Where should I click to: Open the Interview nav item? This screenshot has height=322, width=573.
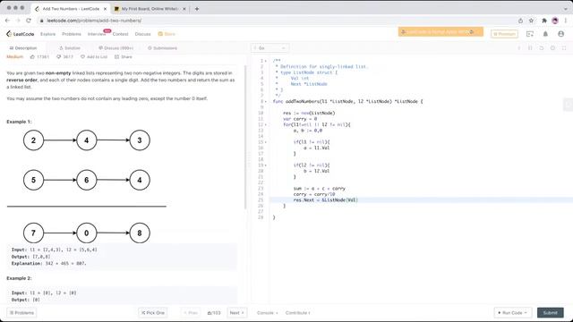pos(97,34)
